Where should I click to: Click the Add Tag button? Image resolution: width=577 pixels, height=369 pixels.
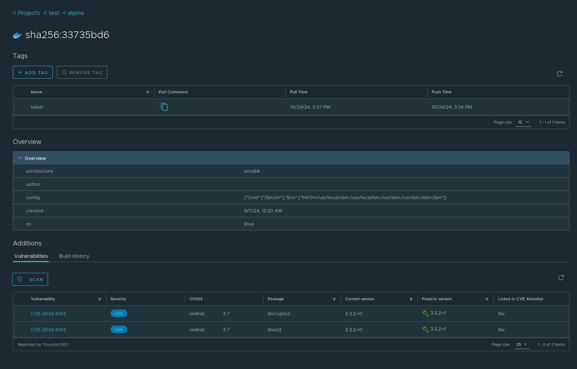pyautogui.click(x=33, y=72)
